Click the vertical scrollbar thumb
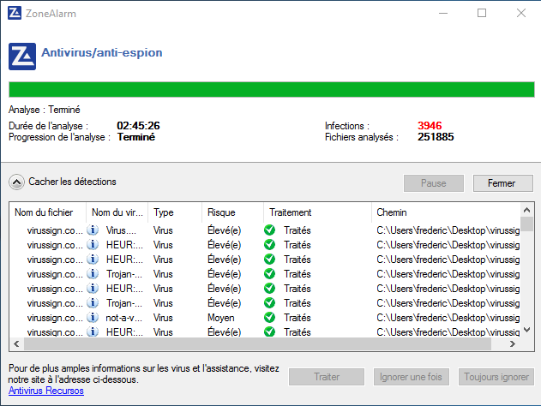The width and height of the screenshot is (541, 406). tap(526, 224)
